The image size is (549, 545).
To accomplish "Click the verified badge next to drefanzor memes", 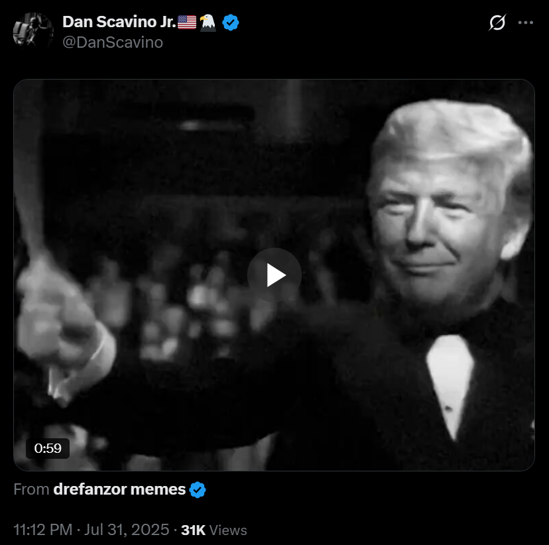I will coord(198,489).
